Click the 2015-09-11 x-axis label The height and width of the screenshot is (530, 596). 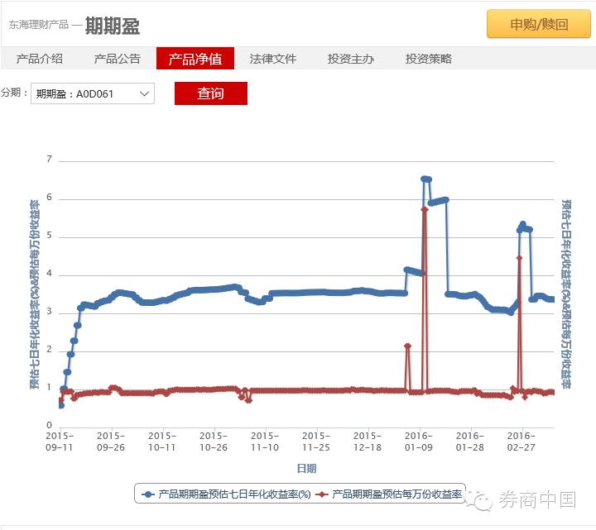click(x=60, y=442)
